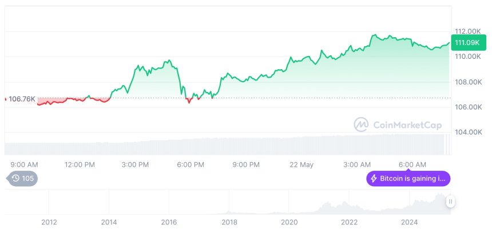Select year 2016 on the timeline navigator
The width and height of the screenshot is (492, 229).
click(x=169, y=222)
